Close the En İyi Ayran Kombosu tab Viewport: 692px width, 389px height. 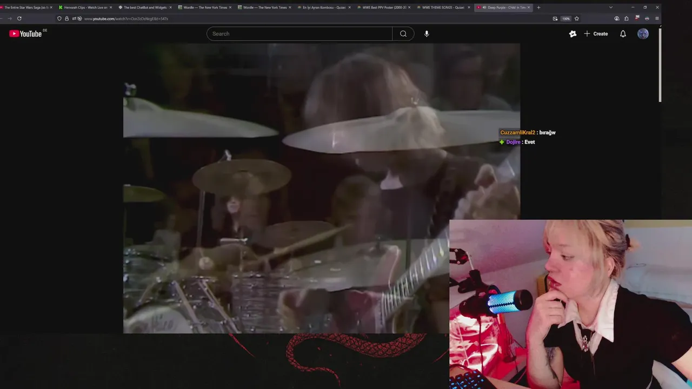pos(349,8)
